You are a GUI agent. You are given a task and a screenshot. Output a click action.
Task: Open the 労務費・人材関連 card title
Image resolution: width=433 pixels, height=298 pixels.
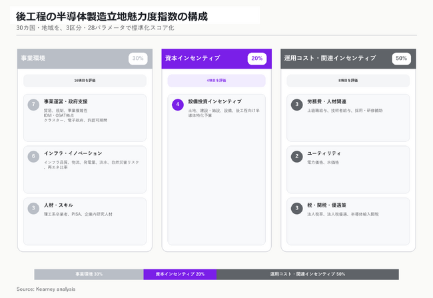coord(326,102)
